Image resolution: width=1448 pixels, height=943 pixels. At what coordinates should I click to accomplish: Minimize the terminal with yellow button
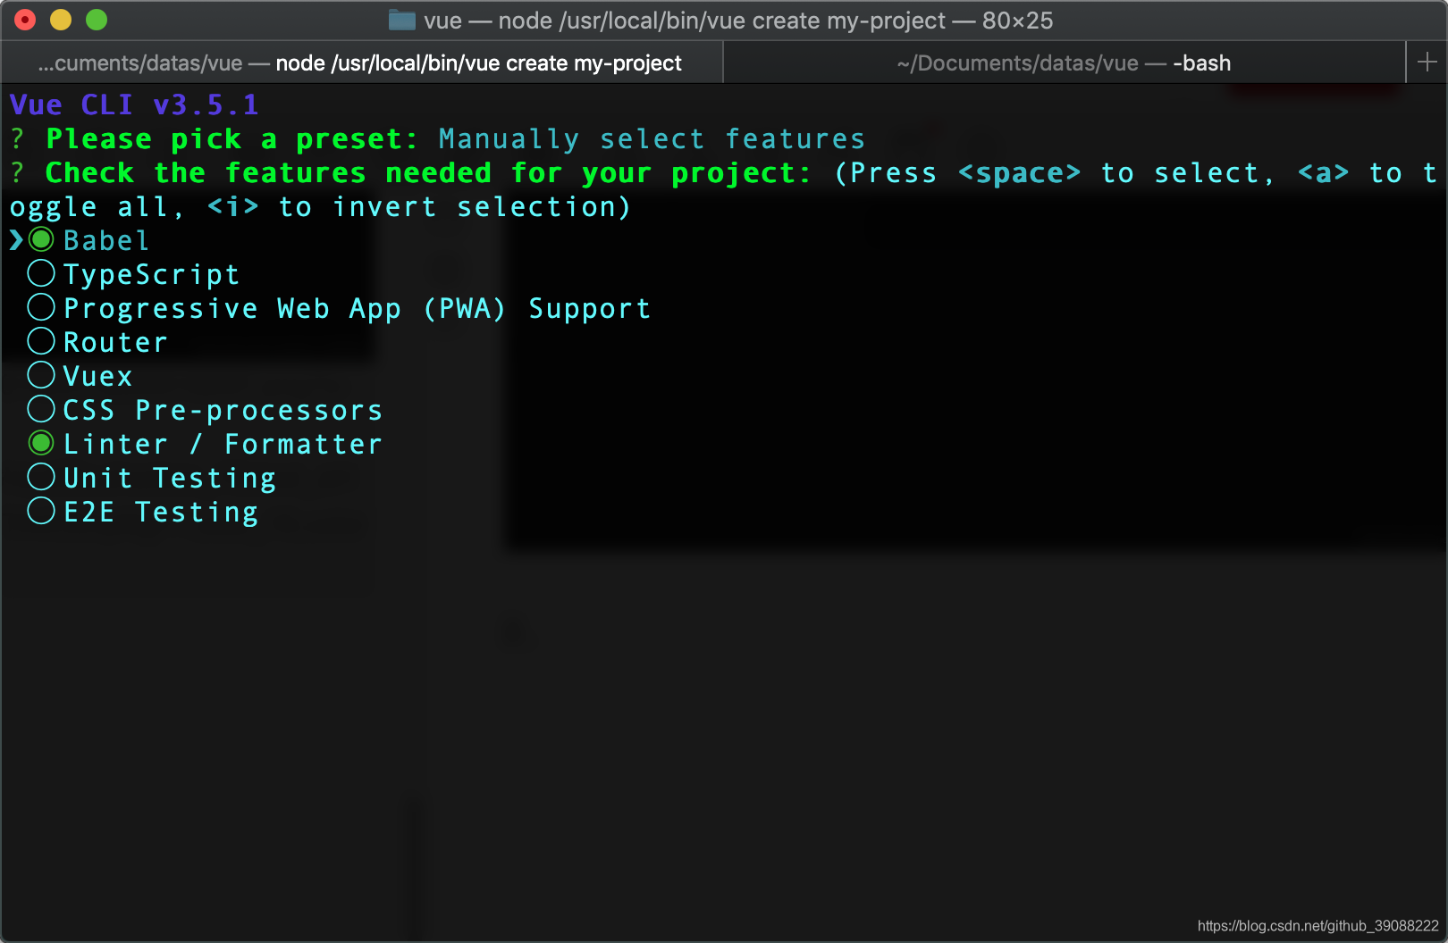(61, 20)
